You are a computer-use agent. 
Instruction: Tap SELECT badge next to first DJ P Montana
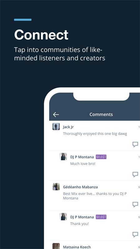101,157
